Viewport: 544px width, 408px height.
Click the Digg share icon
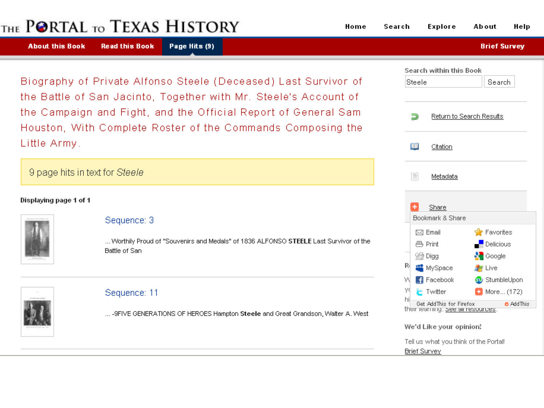click(420, 256)
